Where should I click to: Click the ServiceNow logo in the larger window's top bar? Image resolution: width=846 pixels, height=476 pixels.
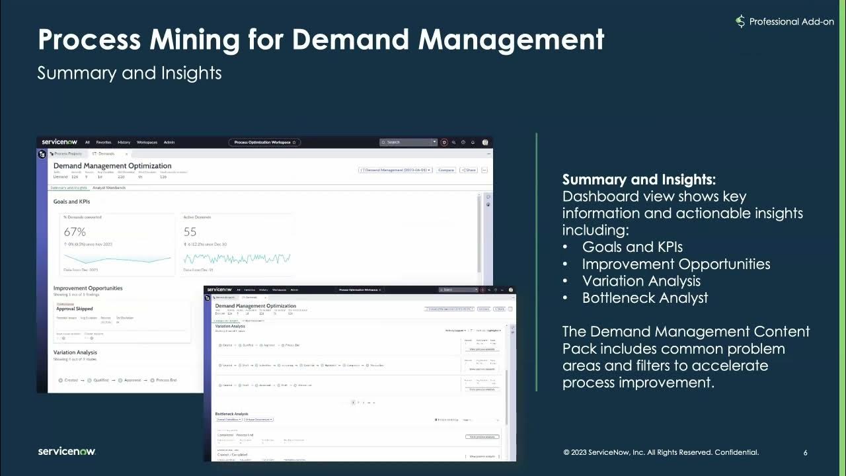[59, 142]
